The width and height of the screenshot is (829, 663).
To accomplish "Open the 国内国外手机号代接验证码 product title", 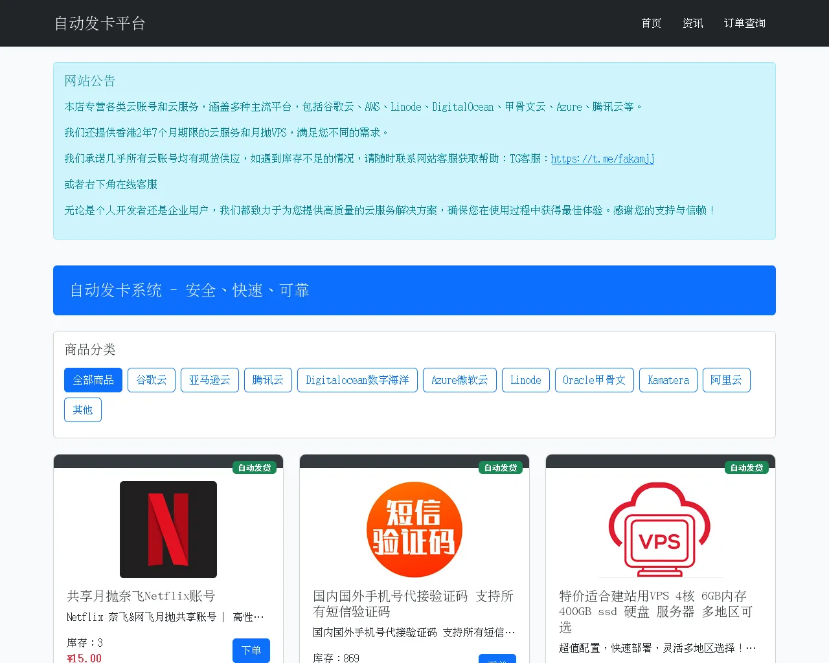I will 413,603.
